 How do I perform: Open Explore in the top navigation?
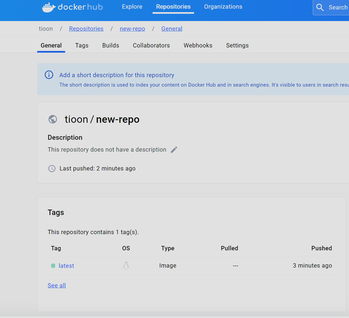tap(132, 7)
